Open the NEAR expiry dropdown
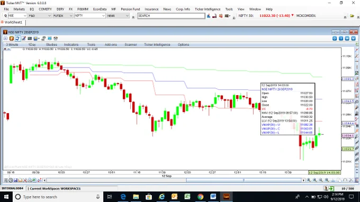 118,15
